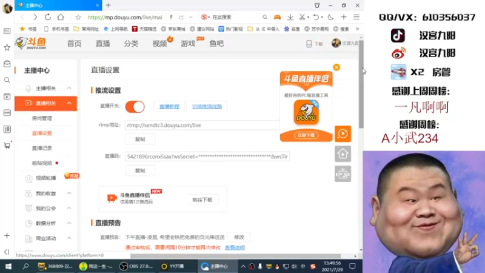Screen dimensions: 485x273
Task: Bookmark page with star icon in address bar
Action: tap(78, 18)
